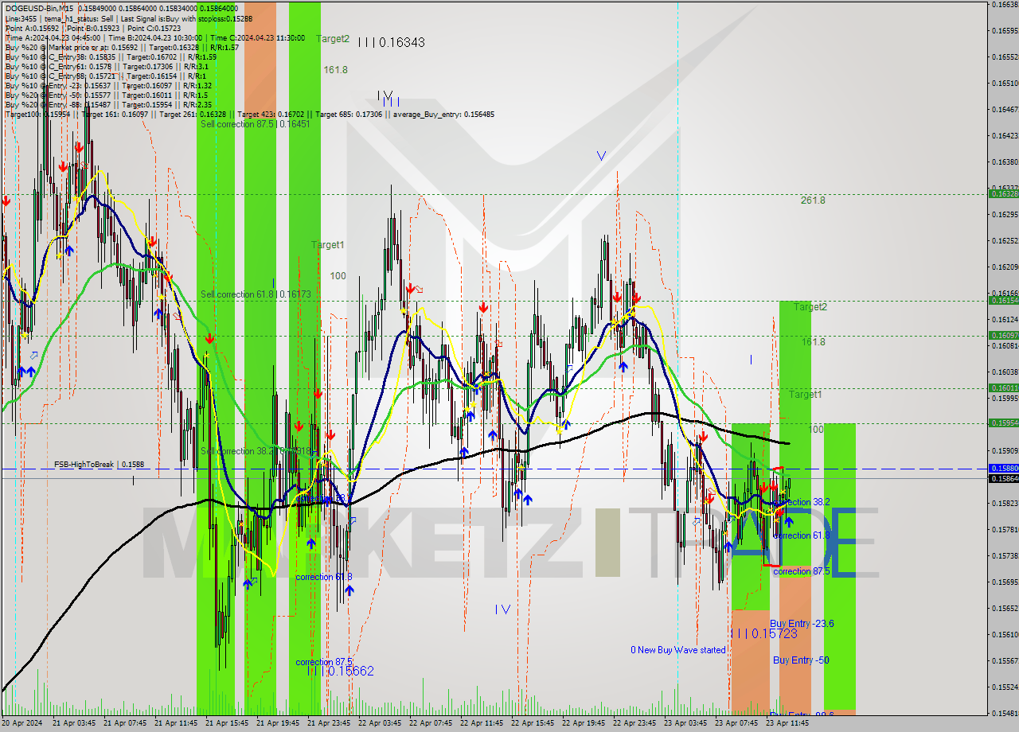Click the red sell arrow at the top-left chart peak

click(77, 146)
